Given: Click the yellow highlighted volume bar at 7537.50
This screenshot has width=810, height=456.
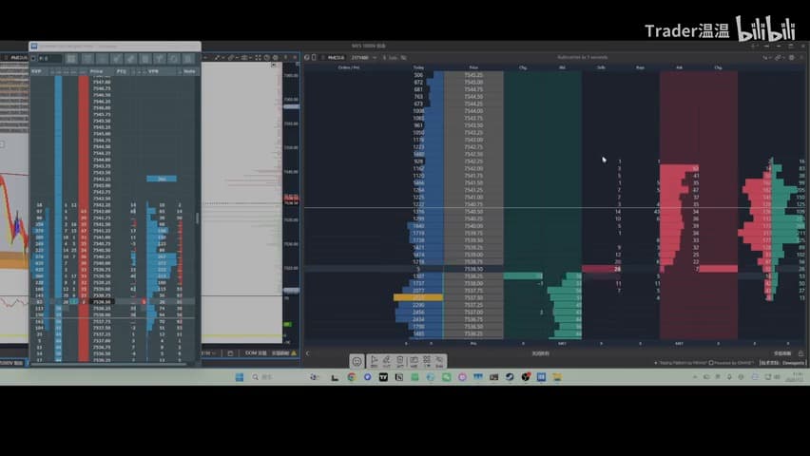Looking at the screenshot, I should (x=418, y=297).
